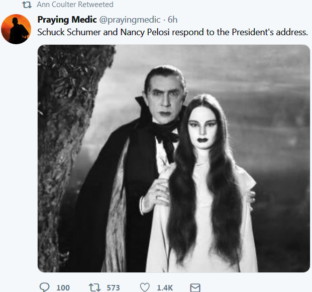The height and width of the screenshot is (292, 312).
Task: Click the retweet arrows icon beside Ann Coulter
Action: pos(27,5)
